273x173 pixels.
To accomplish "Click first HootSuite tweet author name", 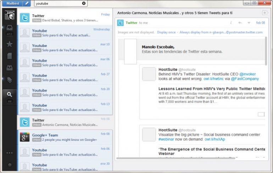I will [x=168, y=70].
